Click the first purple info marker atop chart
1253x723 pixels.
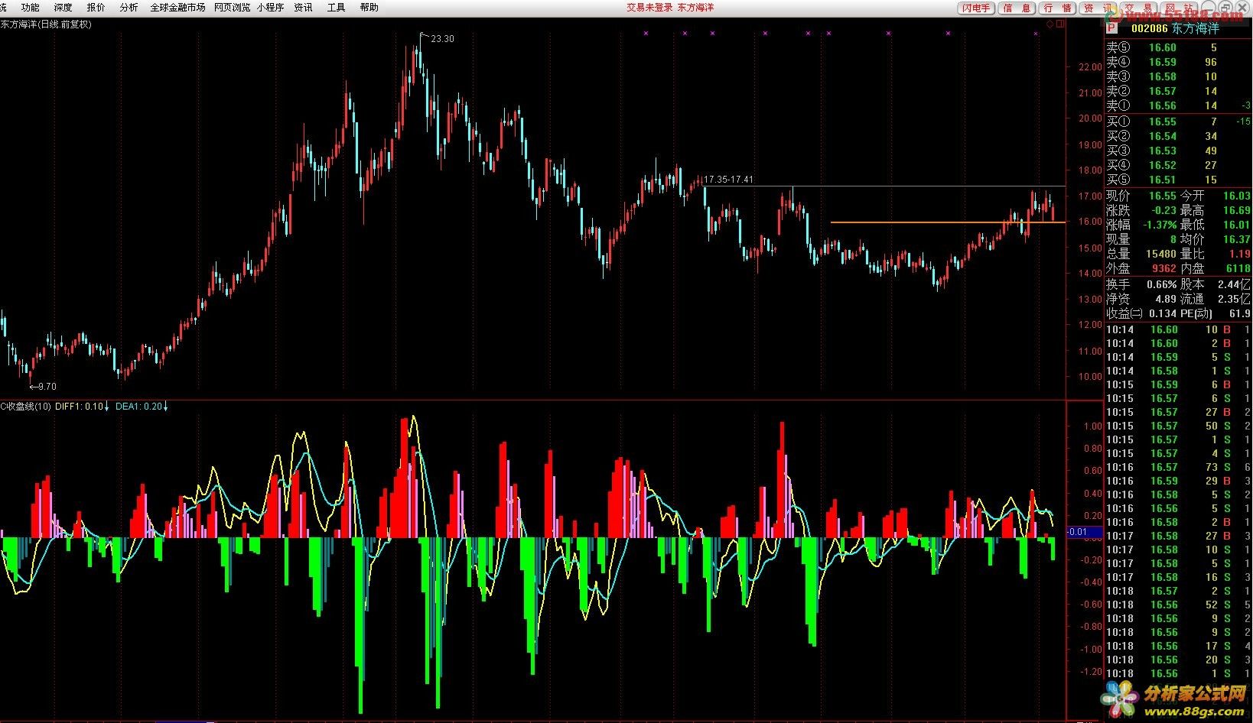[x=646, y=34]
